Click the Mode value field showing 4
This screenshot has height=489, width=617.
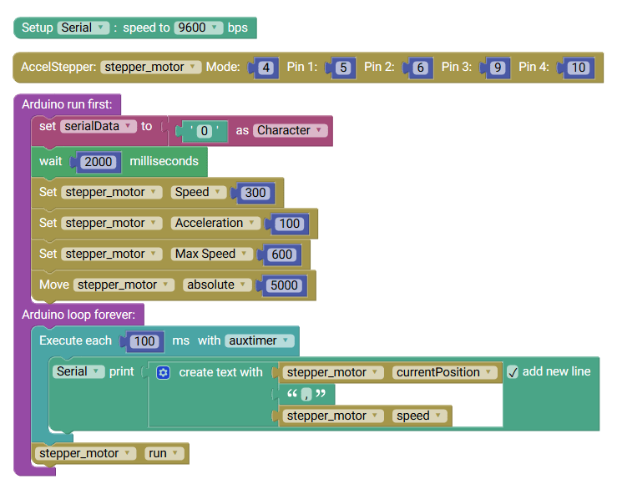pyautogui.click(x=266, y=68)
